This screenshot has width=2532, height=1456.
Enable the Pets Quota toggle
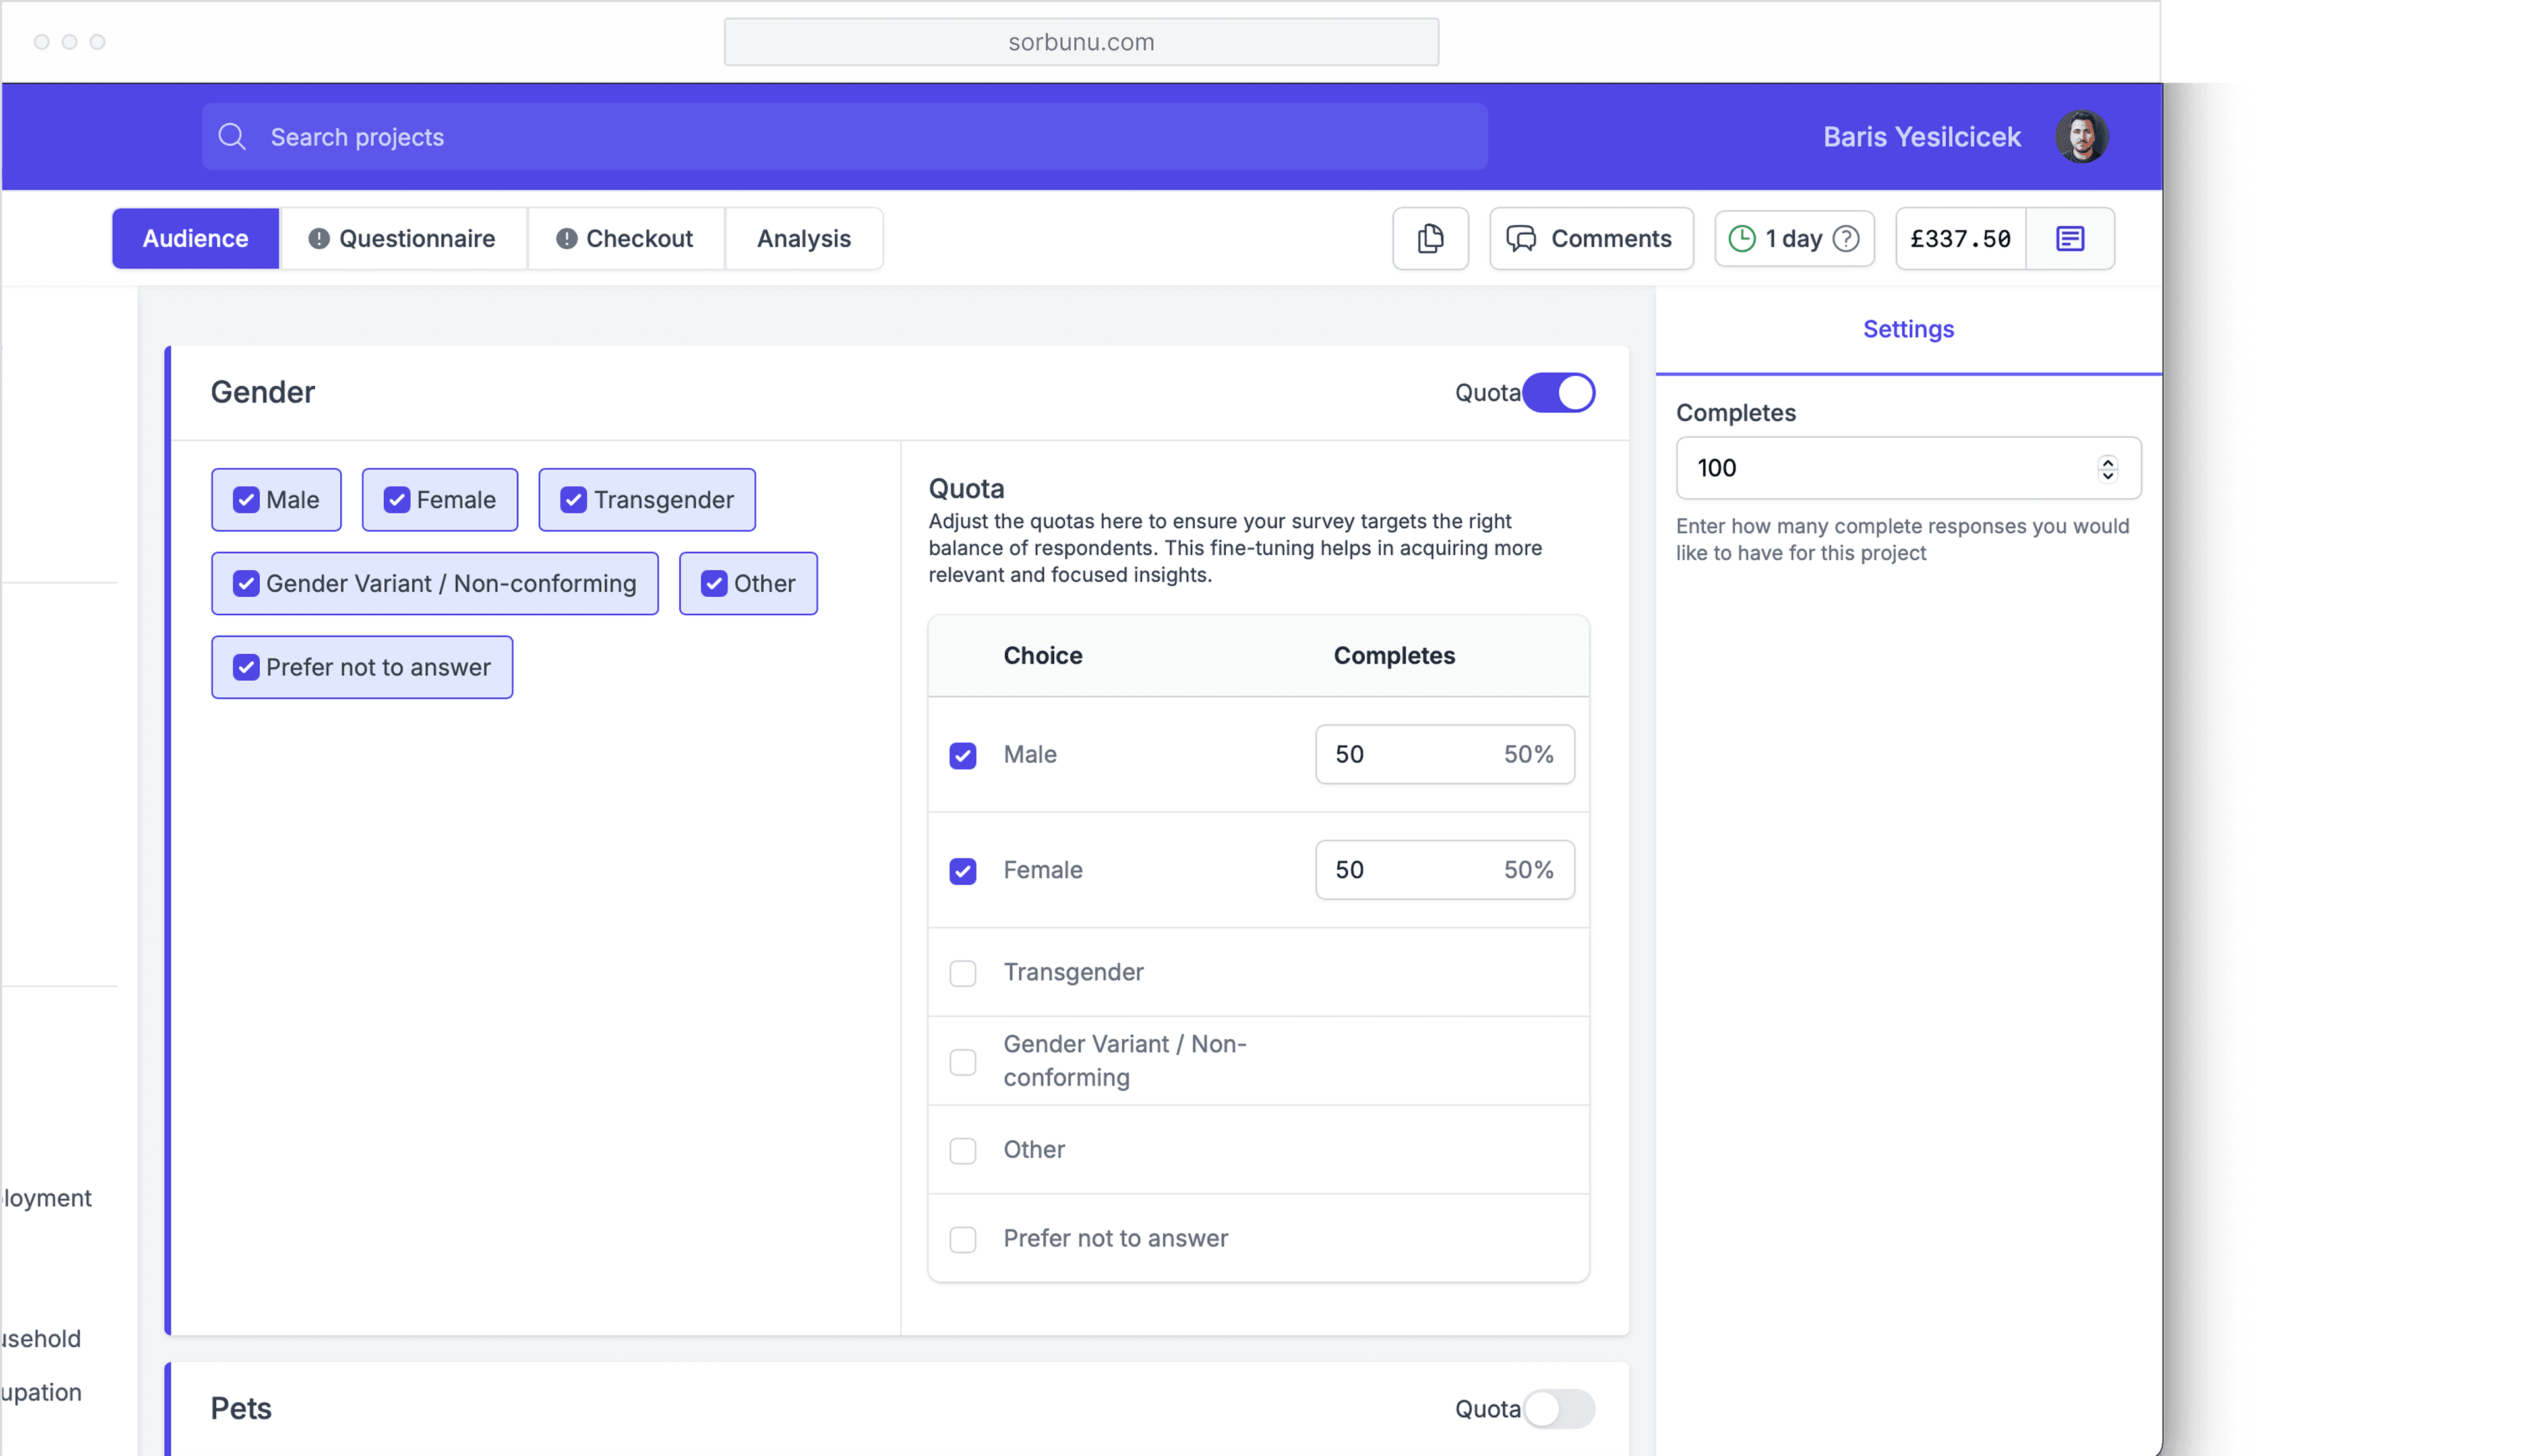click(x=1558, y=1408)
